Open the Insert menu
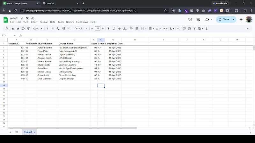This screenshot has width=255, height=143. (34, 22)
